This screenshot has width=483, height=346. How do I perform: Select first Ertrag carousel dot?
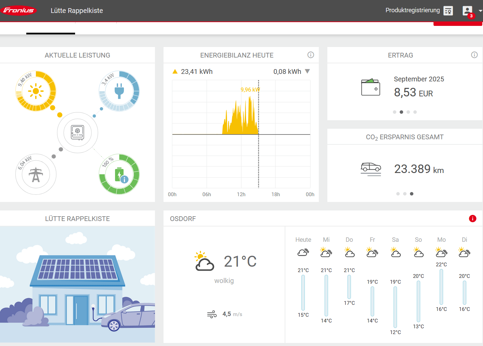pos(395,112)
